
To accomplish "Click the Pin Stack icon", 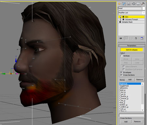I will (121, 38).
